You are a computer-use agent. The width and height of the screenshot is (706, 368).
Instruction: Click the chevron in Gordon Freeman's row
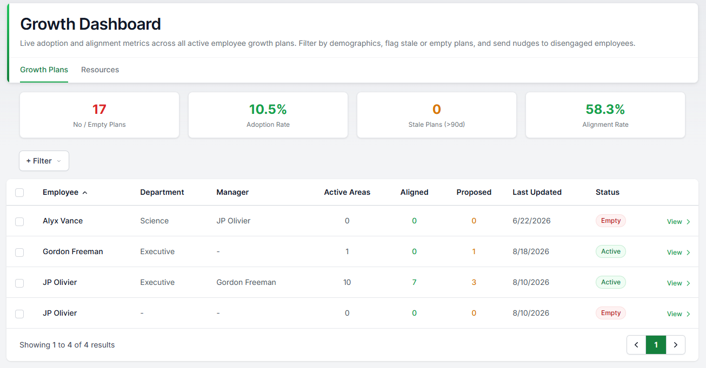click(688, 253)
